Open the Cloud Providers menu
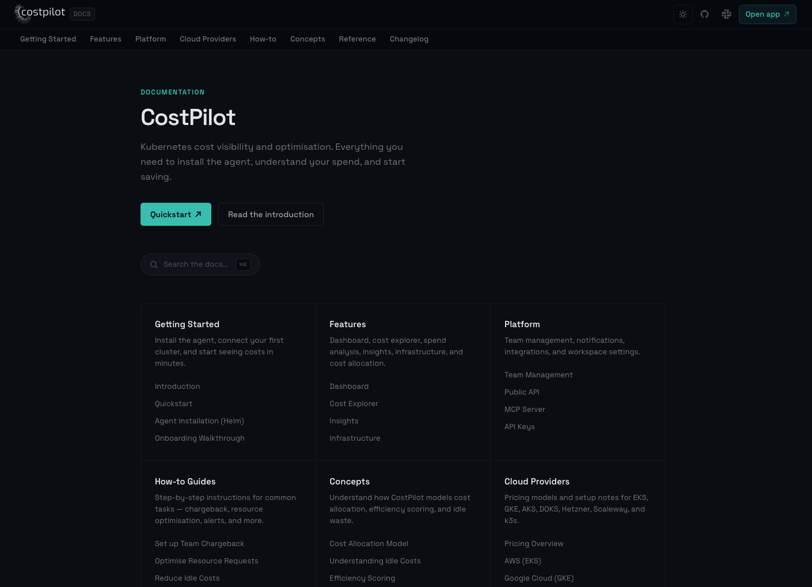 click(x=208, y=39)
